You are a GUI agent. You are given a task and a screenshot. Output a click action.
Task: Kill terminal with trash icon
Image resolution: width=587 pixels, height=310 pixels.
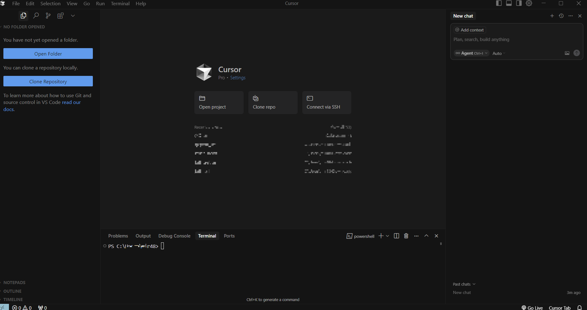click(x=406, y=236)
